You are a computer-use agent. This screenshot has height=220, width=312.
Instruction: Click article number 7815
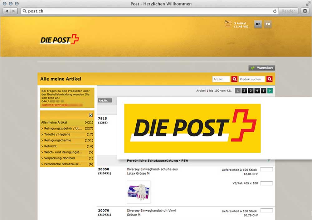click(102, 118)
